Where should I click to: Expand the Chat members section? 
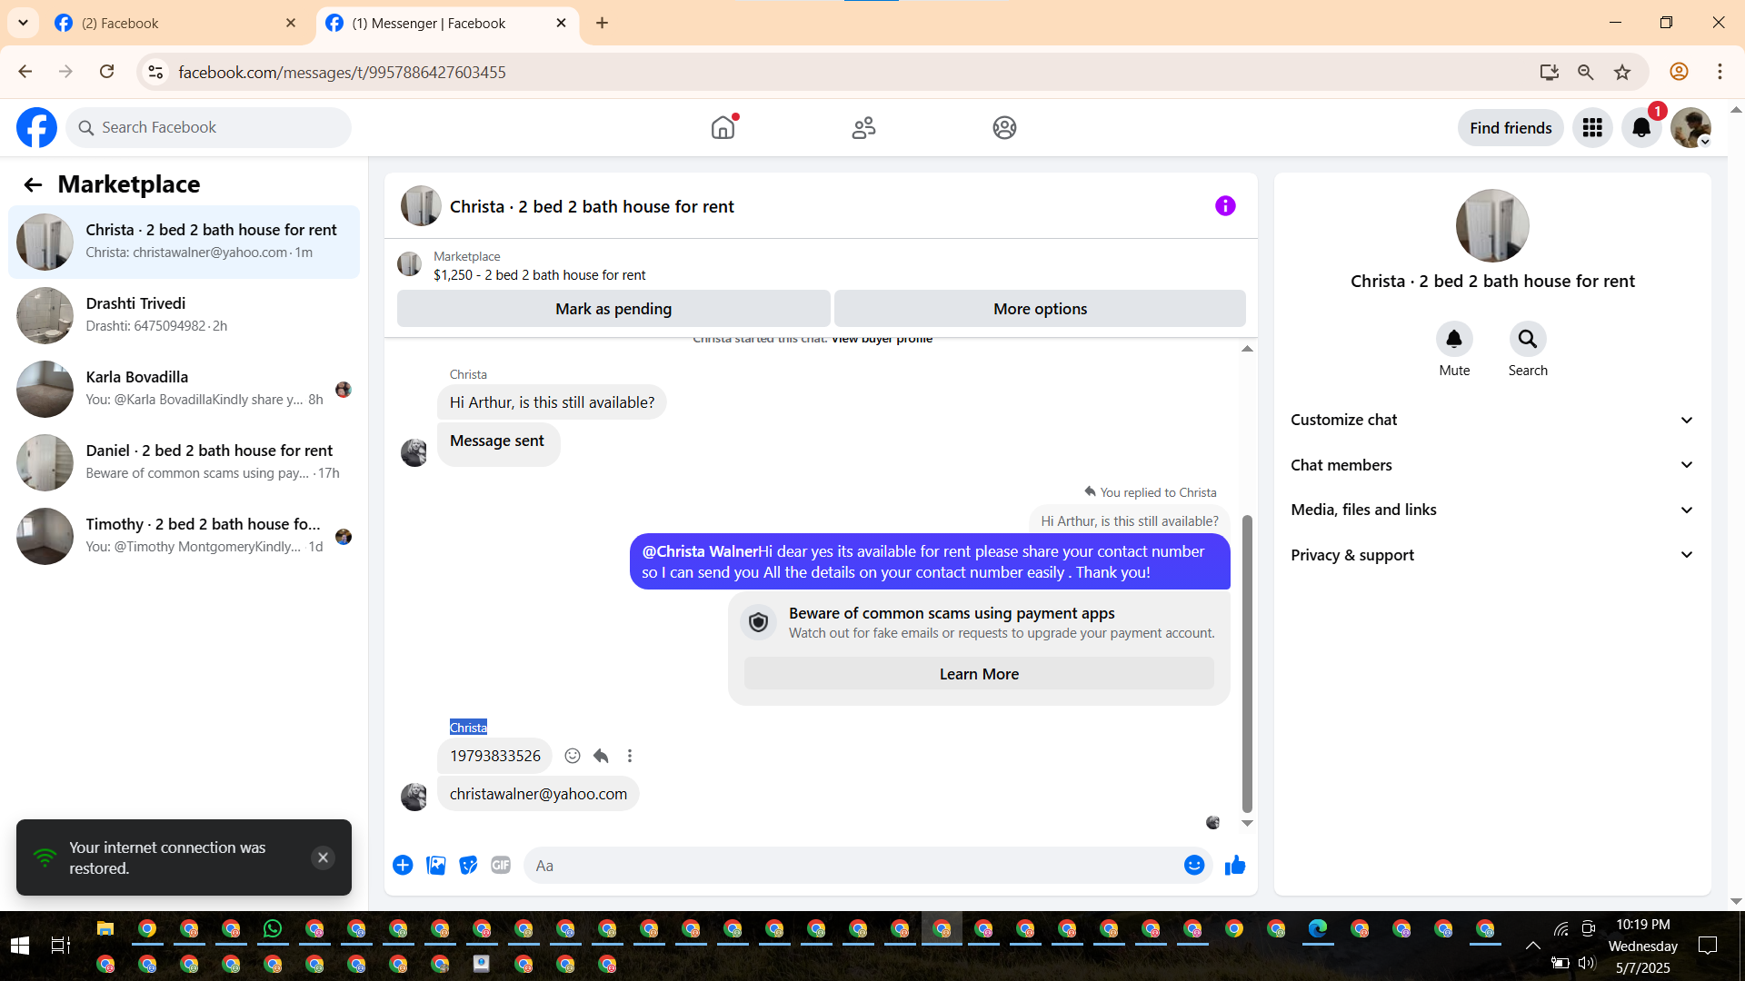coord(1492,465)
